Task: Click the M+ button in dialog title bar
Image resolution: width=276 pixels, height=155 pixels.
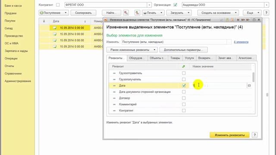Action: point(243,20)
